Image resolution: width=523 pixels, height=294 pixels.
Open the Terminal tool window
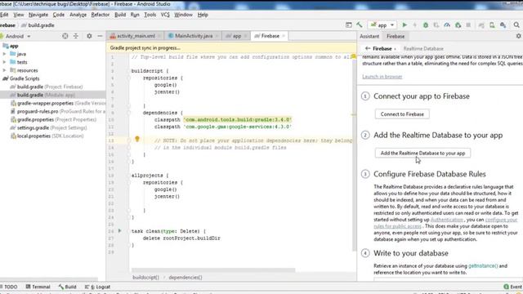pyautogui.click(x=38, y=287)
